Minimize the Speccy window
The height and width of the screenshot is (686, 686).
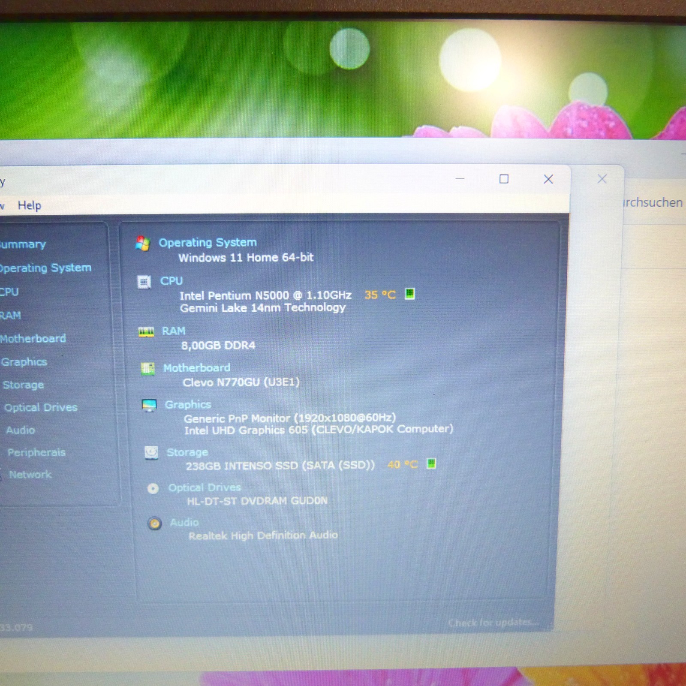coord(460,178)
